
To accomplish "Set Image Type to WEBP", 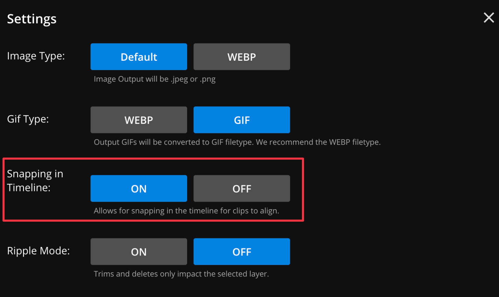I will (242, 57).
